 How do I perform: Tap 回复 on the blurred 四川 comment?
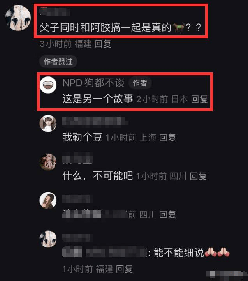(167, 215)
